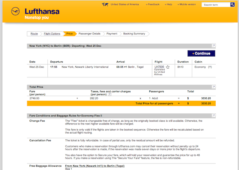Viewport: 239px width, 170px height.
Task: Click the world map country icon
Action: click(x=105, y=5)
